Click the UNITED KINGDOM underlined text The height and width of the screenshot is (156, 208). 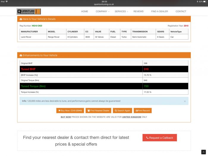[132, 117]
